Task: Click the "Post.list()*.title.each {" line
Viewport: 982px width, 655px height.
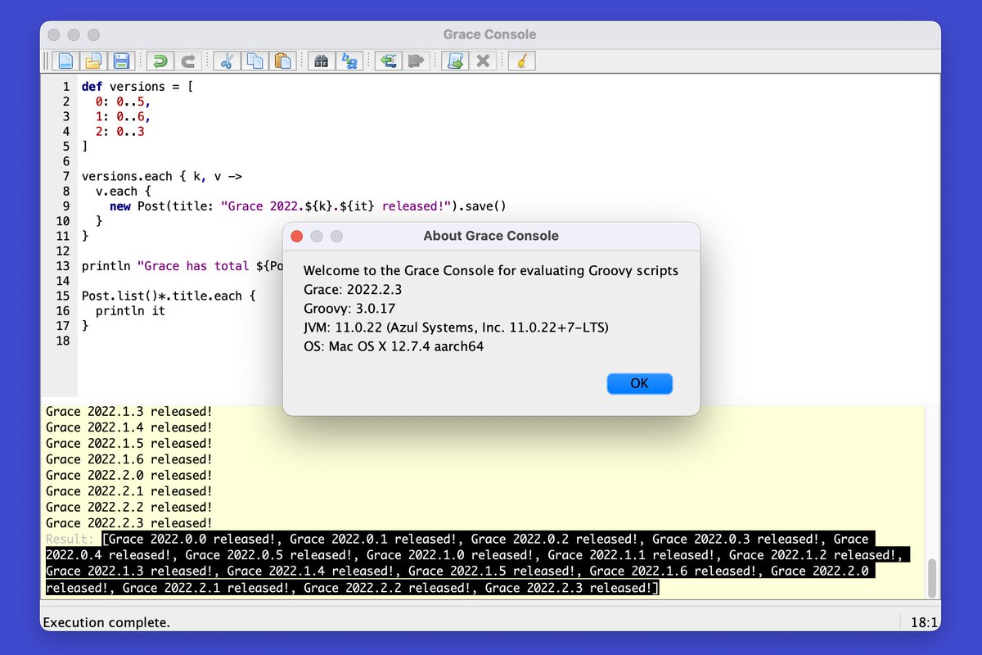Action: tap(169, 296)
